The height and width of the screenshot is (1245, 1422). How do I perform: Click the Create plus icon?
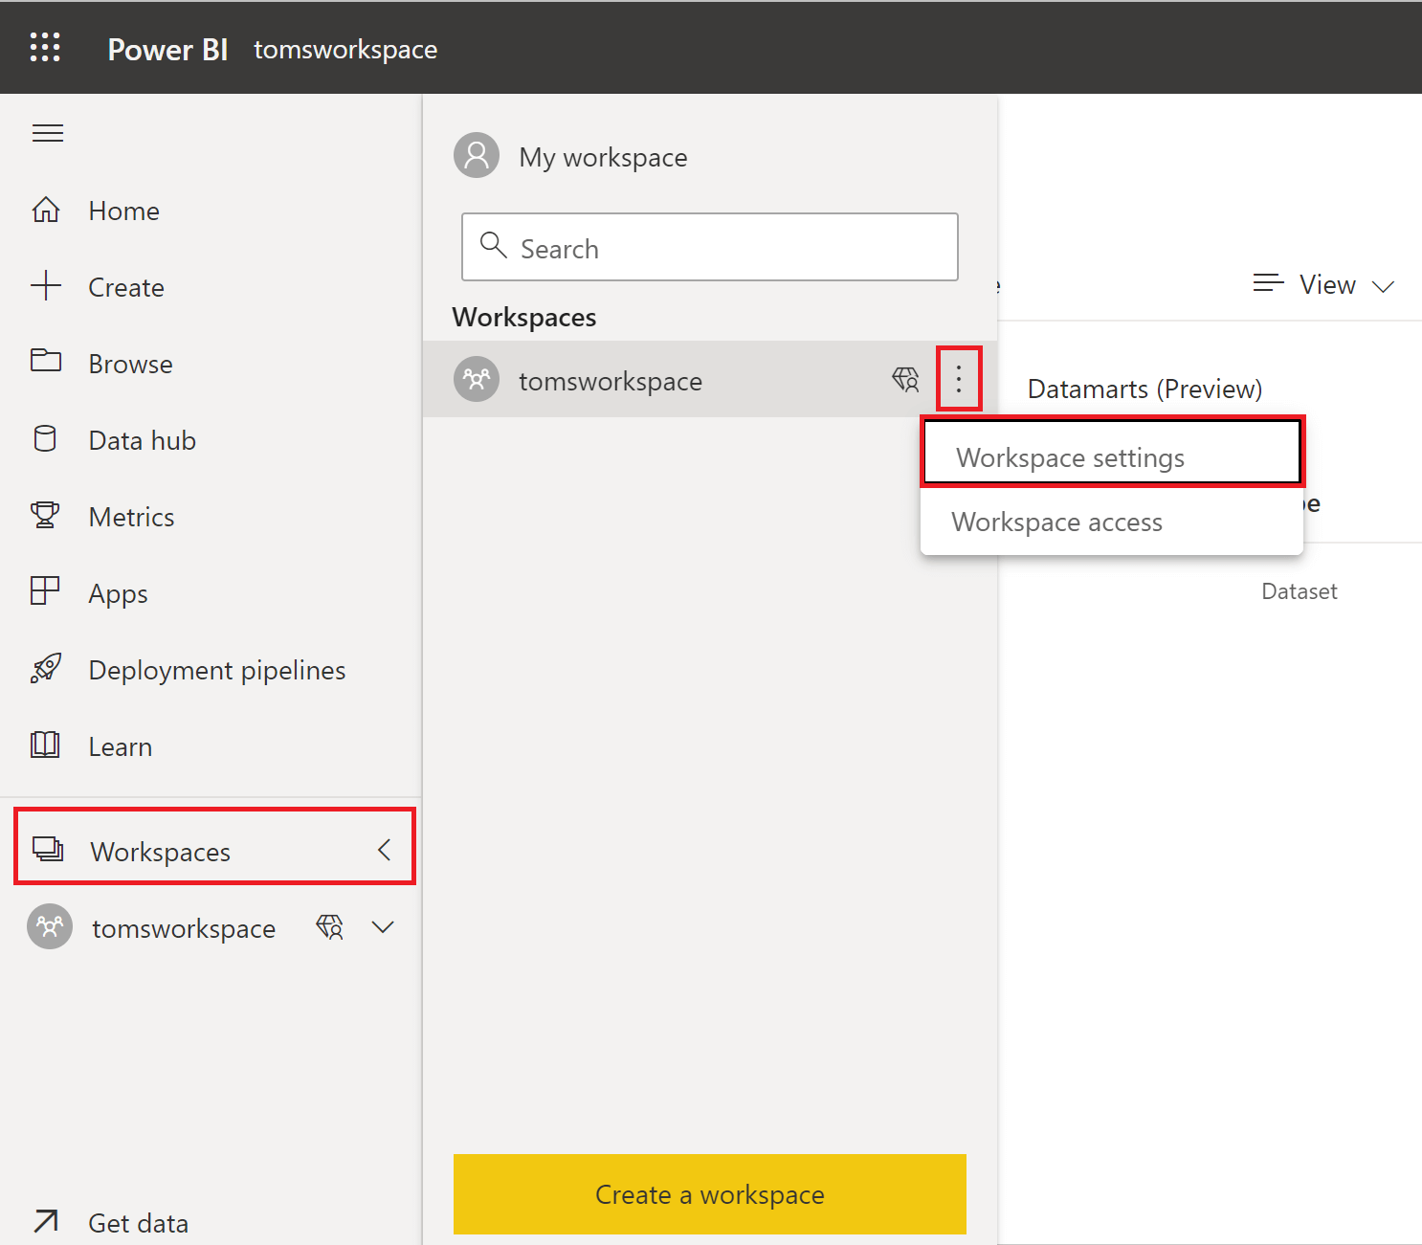(x=45, y=286)
